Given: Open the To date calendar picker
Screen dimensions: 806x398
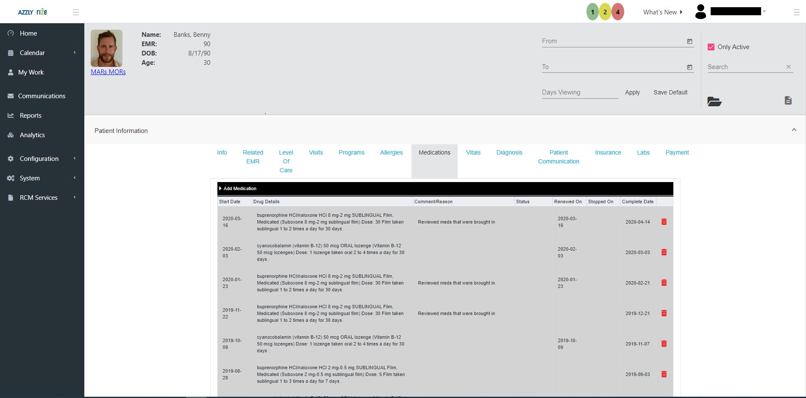Looking at the screenshot, I should point(689,67).
